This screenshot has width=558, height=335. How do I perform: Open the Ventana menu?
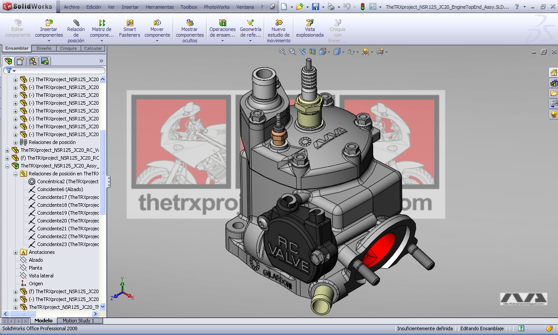click(245, 7)
